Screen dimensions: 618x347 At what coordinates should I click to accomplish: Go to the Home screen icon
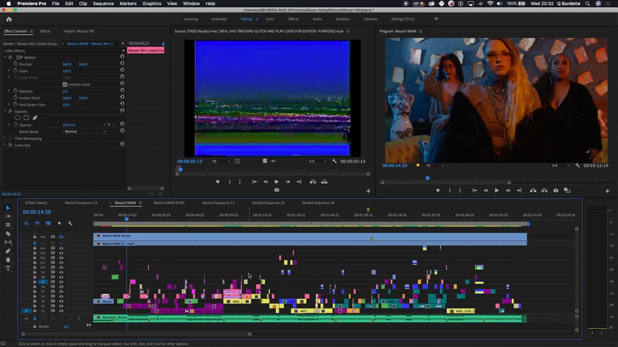9,19
